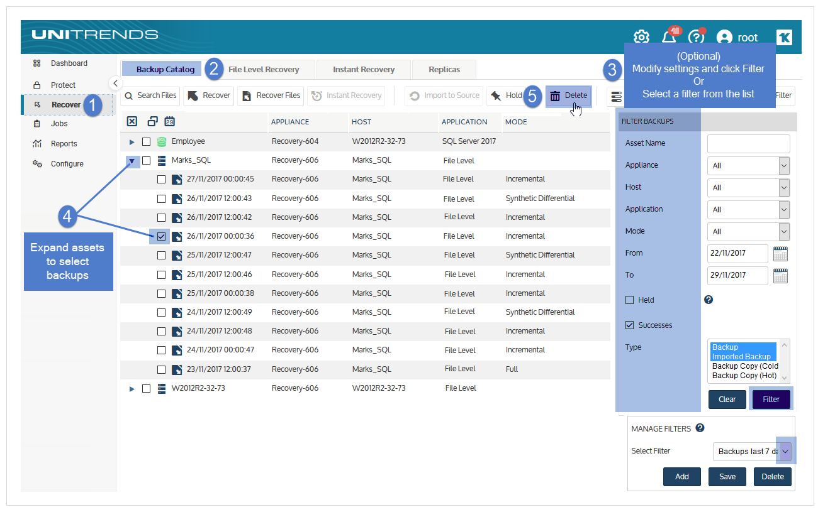Screen dimensions: 835x522
Task: Click the collapse-all windows icon in catalog header
Action: pos(152,121)
